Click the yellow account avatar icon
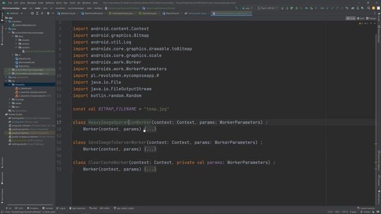381x214 pixels. (x=373, y=8)
